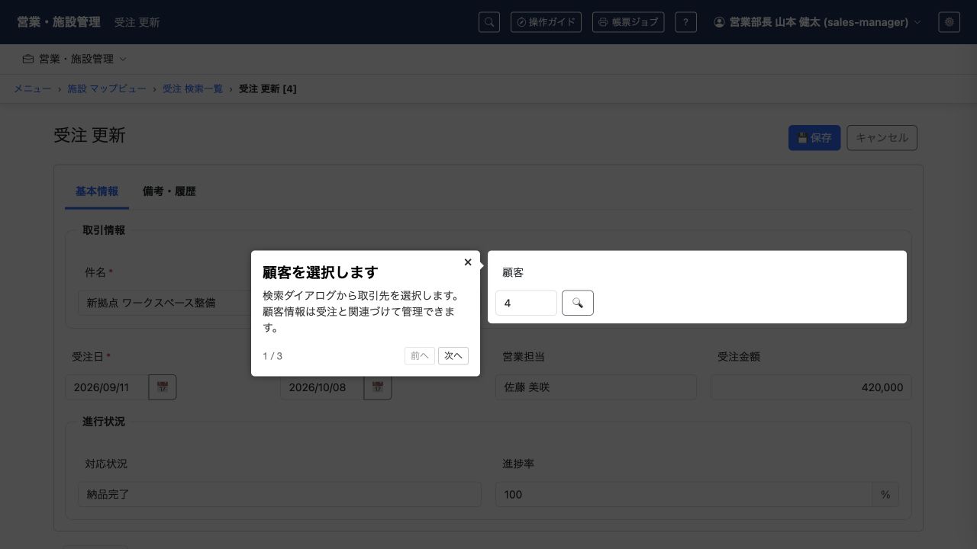Screen dimensions: 977x549
Task: Switch to the 備考・履歴 tab
Action: (x=169, y=191)
